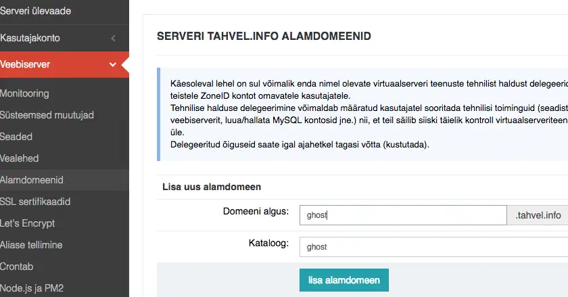The width and height of the screenshot is (568, 297).
Task: Click the .tahvel.info domain suffix
Action: point(538,215)
